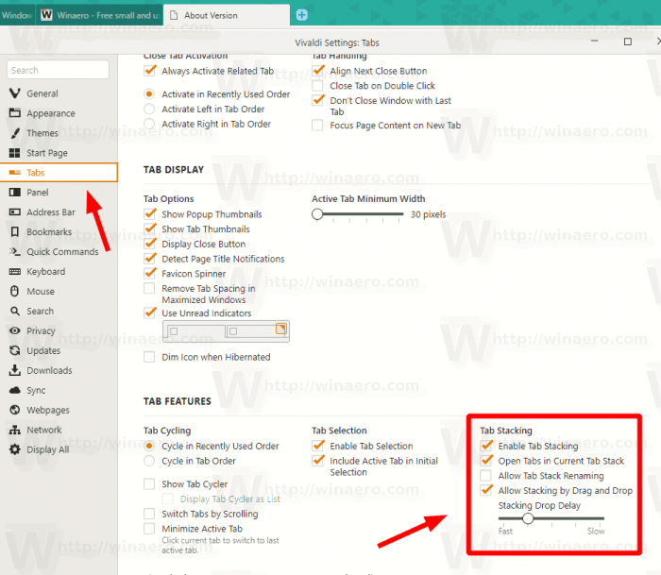
Task: Click the Updates refresh icon
Action: [x=15, y=350]
